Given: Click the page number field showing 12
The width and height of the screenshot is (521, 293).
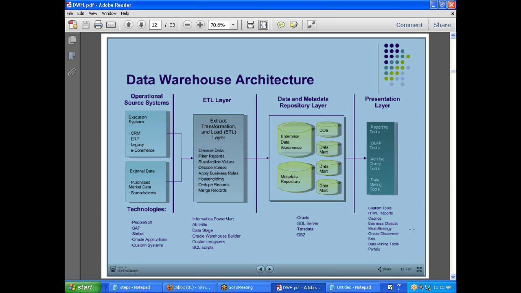Looking at the screenshot, I should pos(155,25).
